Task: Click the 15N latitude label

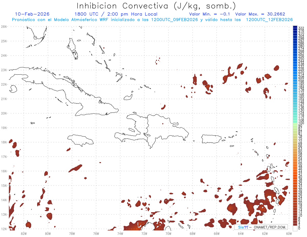Action: (x=4, y=185)
